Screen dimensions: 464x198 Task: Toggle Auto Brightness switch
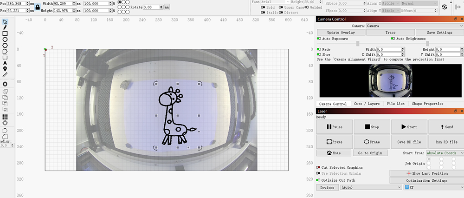pyautogui.click(x=393, y=39)
